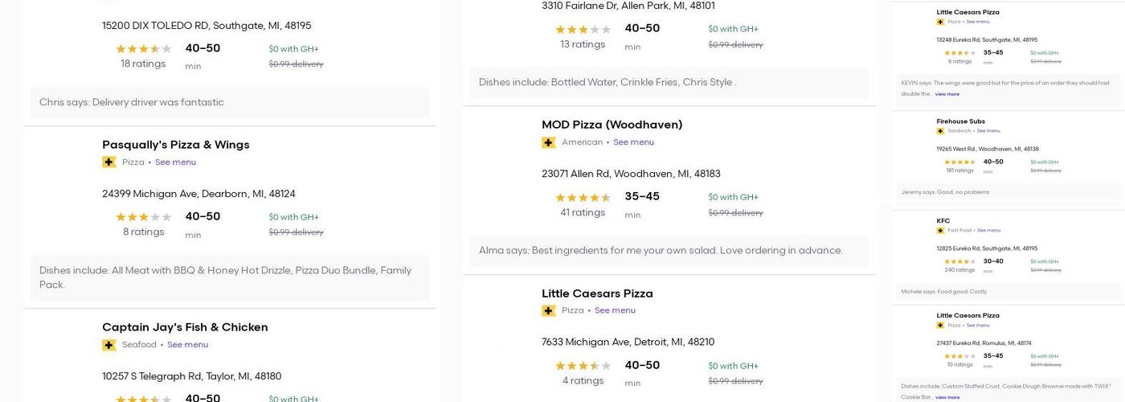The width and height of the screenshot is (1125, 402).
Task: Click the GH+ badge for MOD Pizza (Woodhaven)
Action: coord(549,142)
